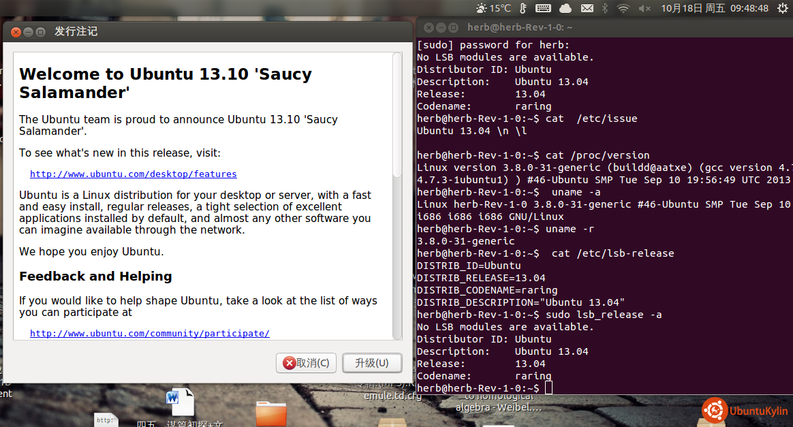
Task: Click the thermometer sensor indicator
Action: (523, 8)
